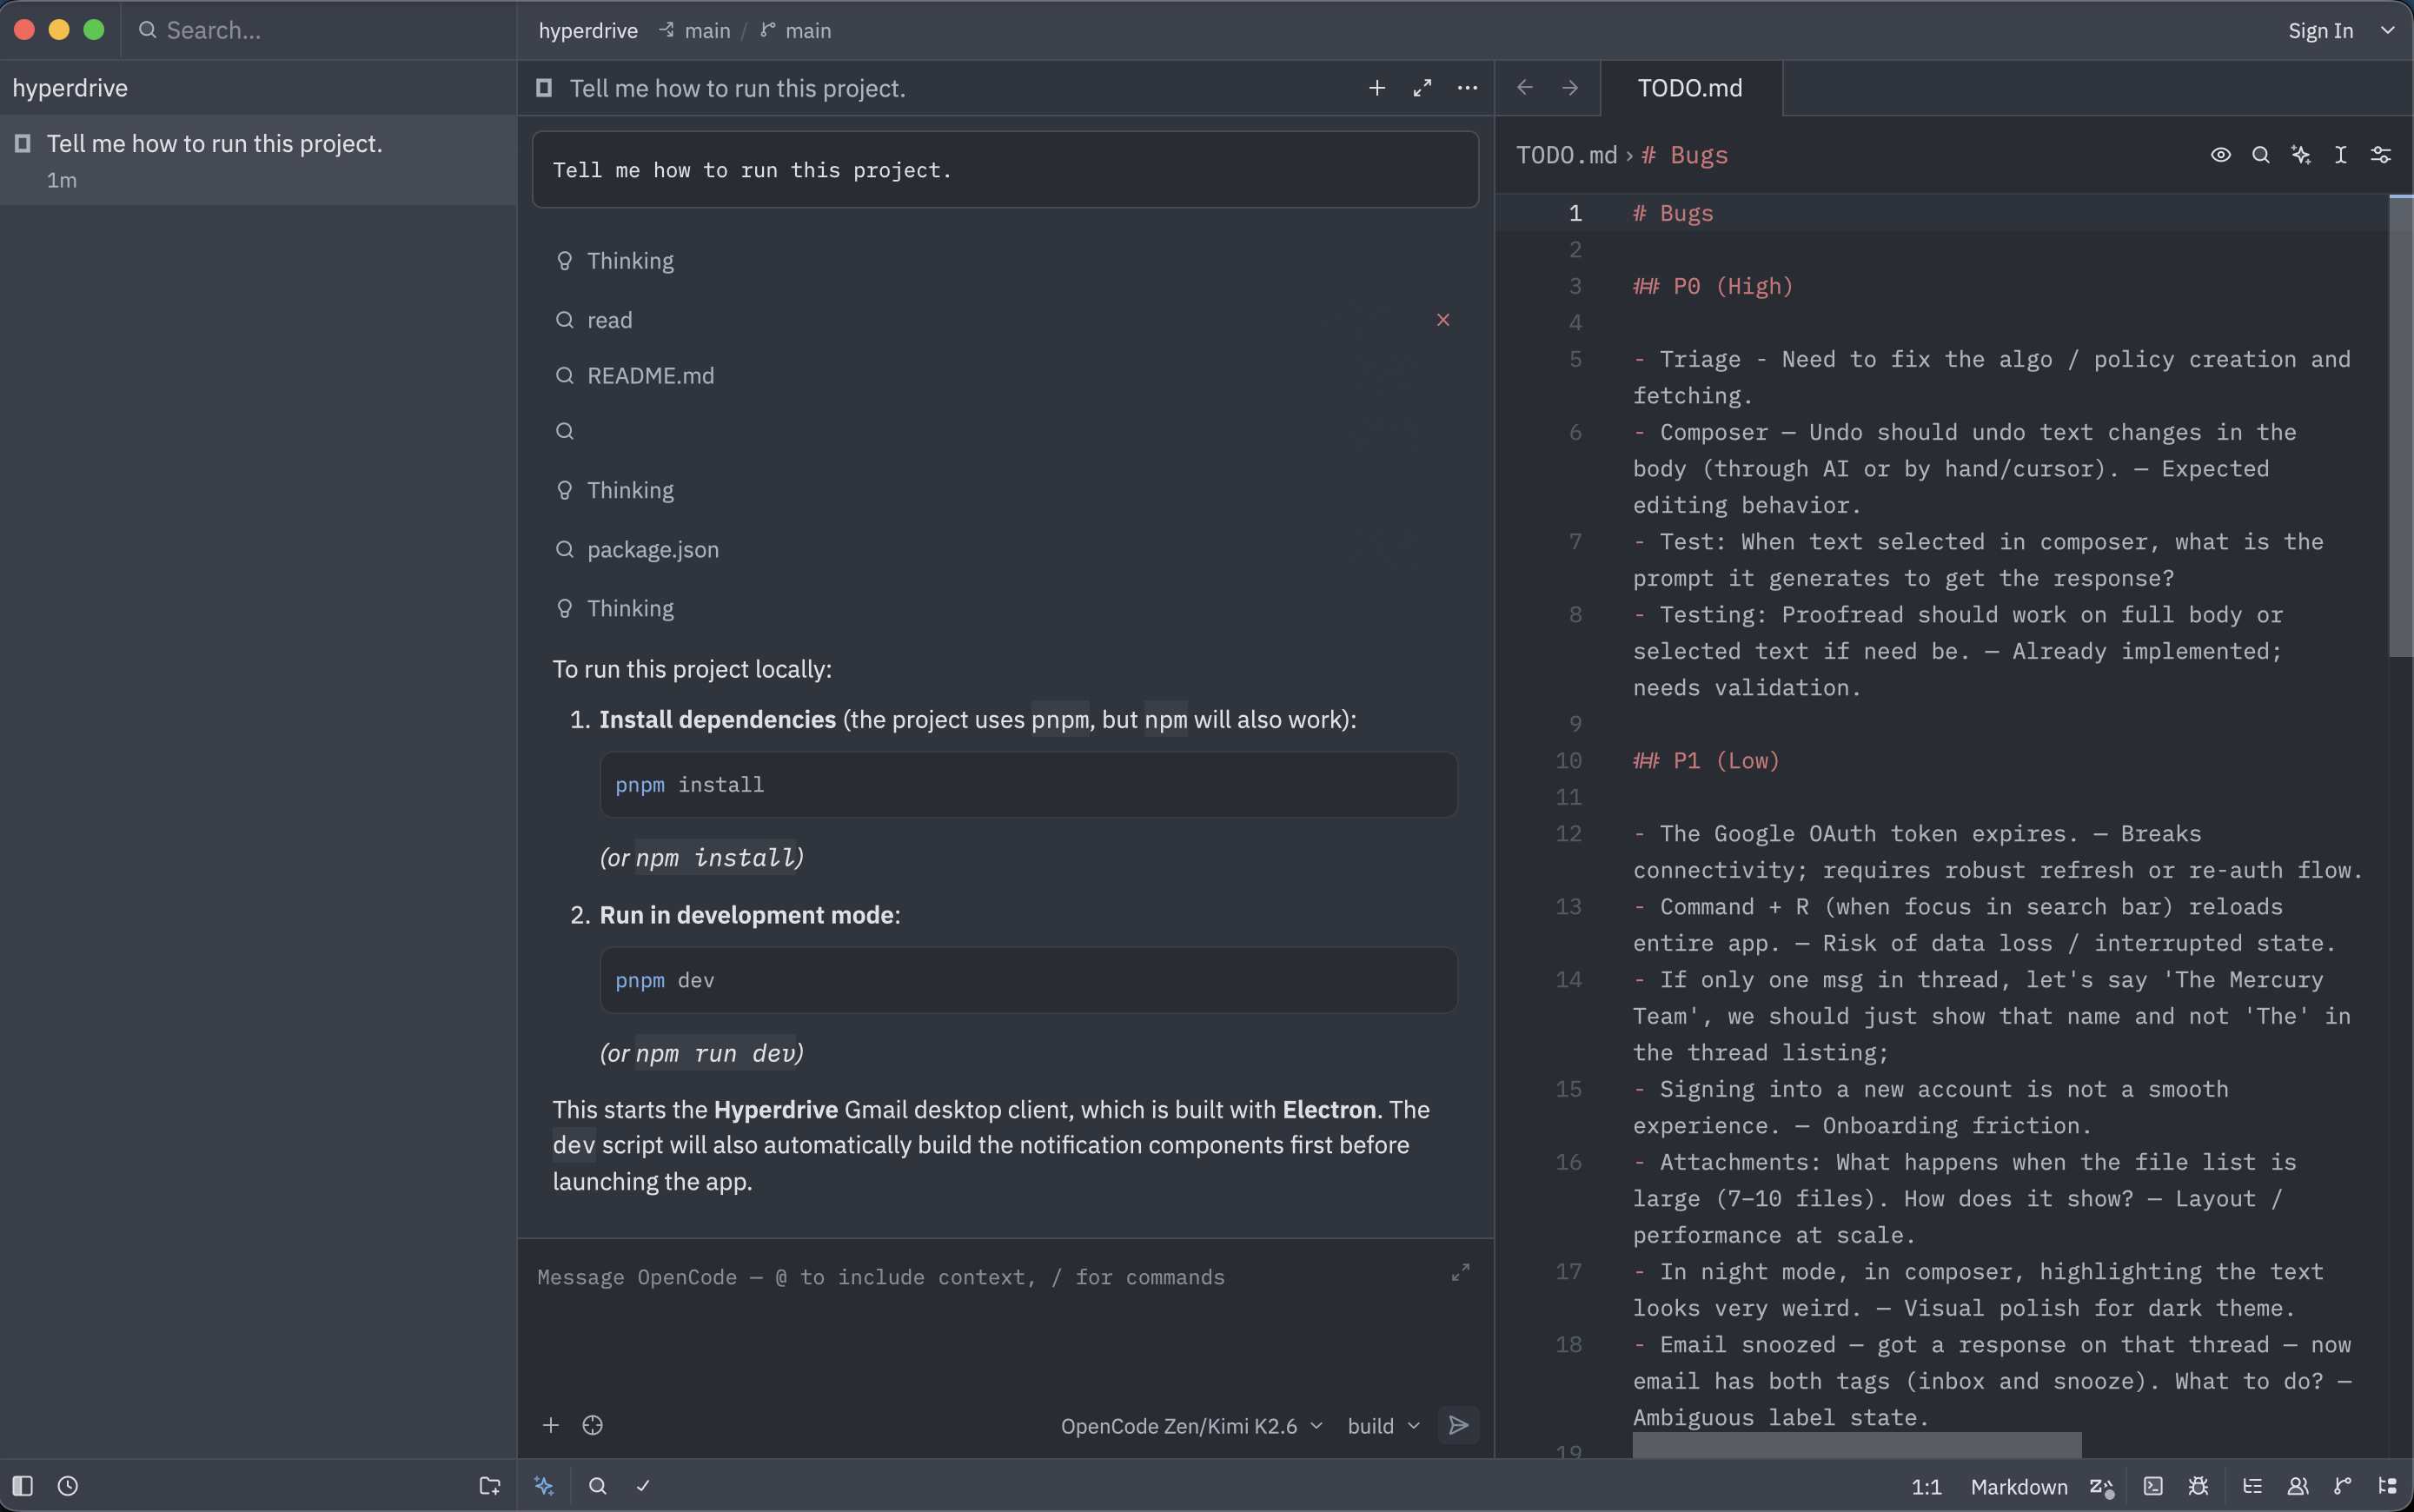Open recent threads history clock icon
Image resolution: width=2414 pixels, height=1512 pixels.
(68, 1486)
